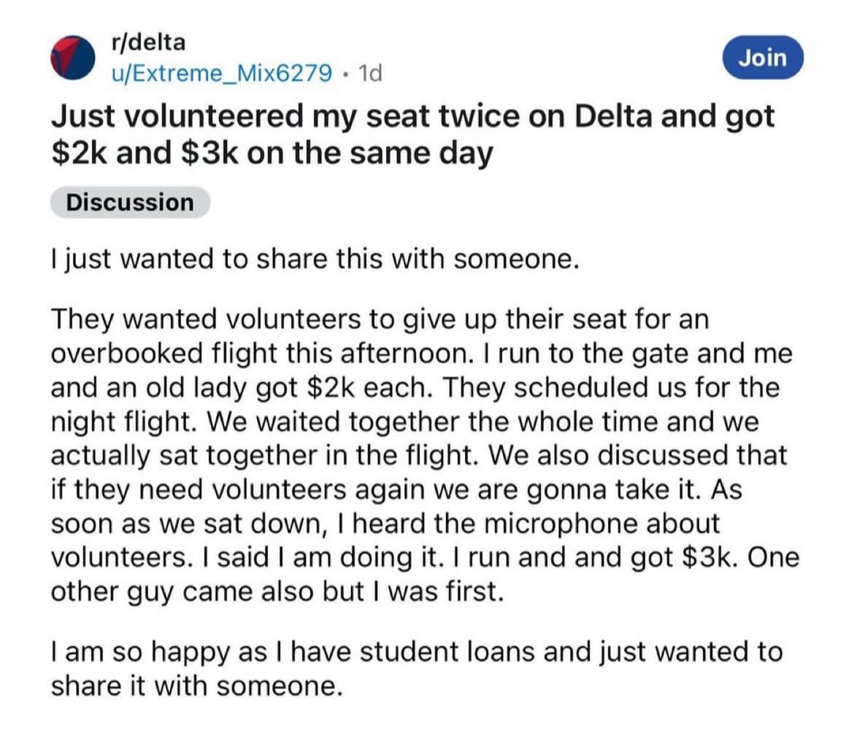Click the 1d post timestamp
The height and width of the screenshot is (743, 854).
point(370,72)
